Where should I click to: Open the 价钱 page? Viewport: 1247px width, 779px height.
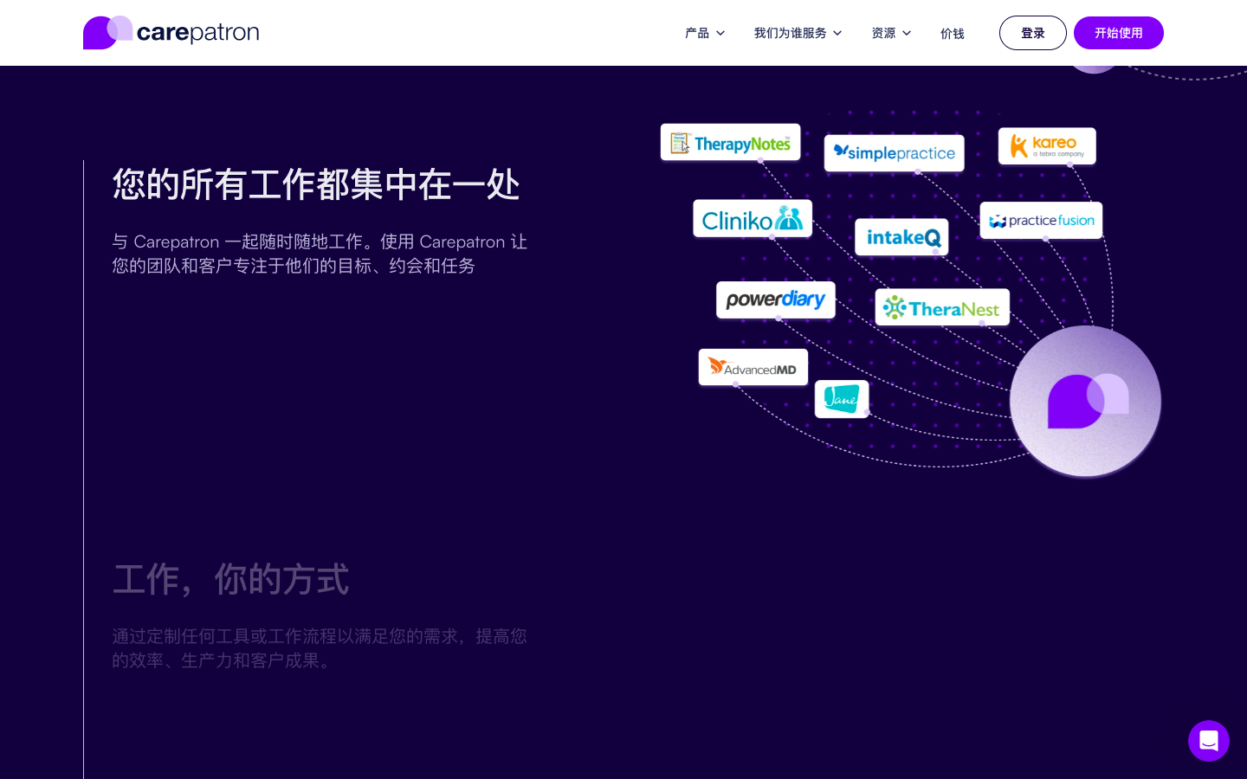coord(953,33)
